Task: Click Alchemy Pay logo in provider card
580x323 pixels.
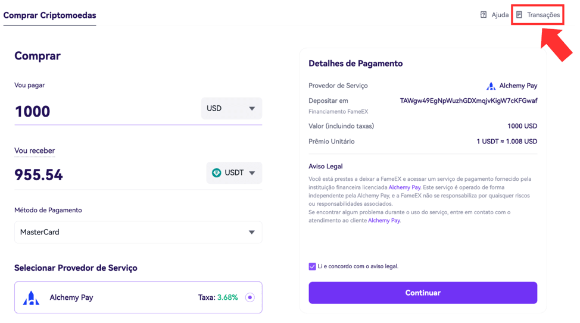Action: (31, 297)
